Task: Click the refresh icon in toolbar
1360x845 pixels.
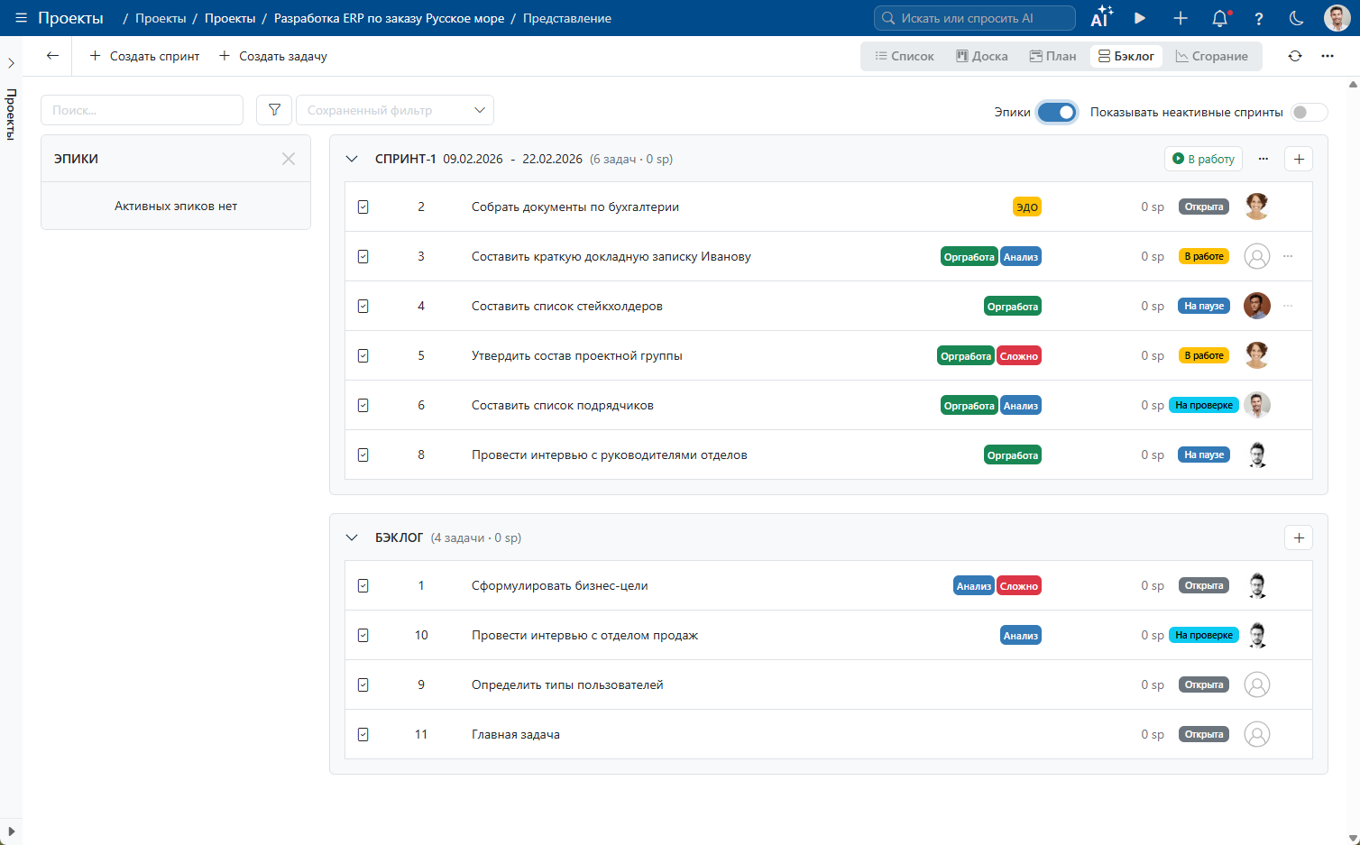Action: [x=1295, y=56]
